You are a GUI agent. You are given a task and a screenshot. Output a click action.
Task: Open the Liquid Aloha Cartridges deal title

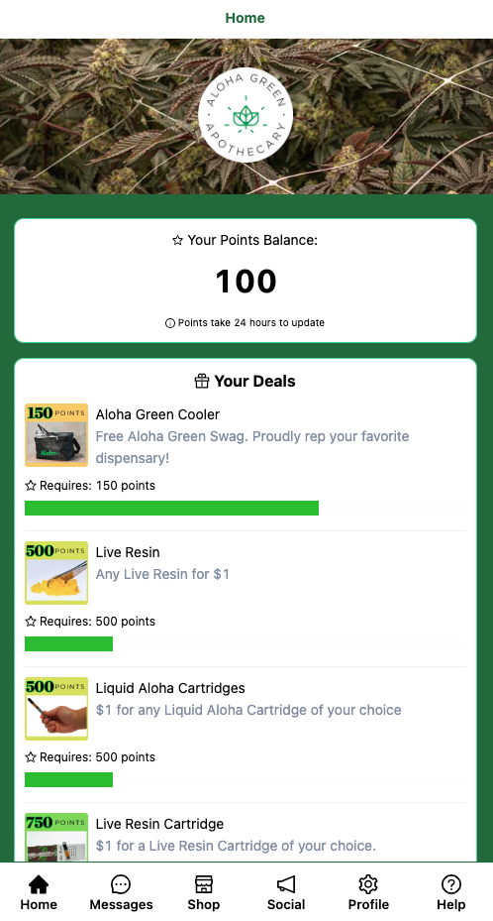point(170,688)
